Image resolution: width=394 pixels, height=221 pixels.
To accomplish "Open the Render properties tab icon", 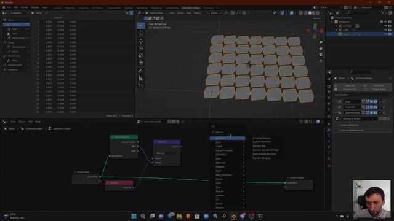I will tap(329, 87).
